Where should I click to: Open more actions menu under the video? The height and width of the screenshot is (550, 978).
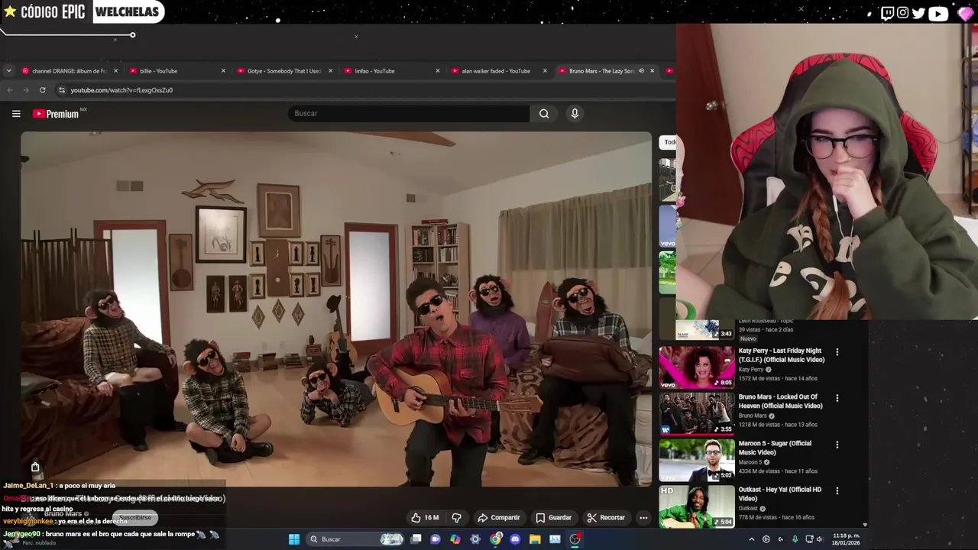[x=643, y=517]
